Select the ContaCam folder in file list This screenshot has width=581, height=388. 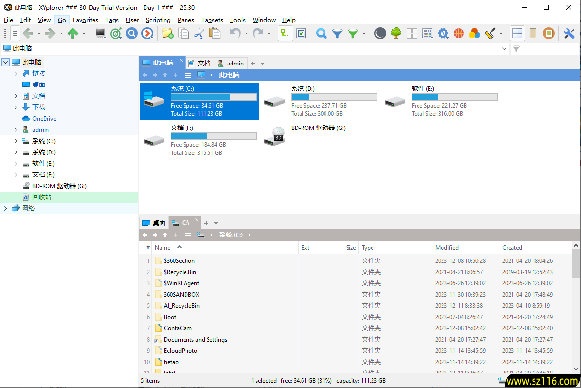pyautogui.click(x=178, y=328)
